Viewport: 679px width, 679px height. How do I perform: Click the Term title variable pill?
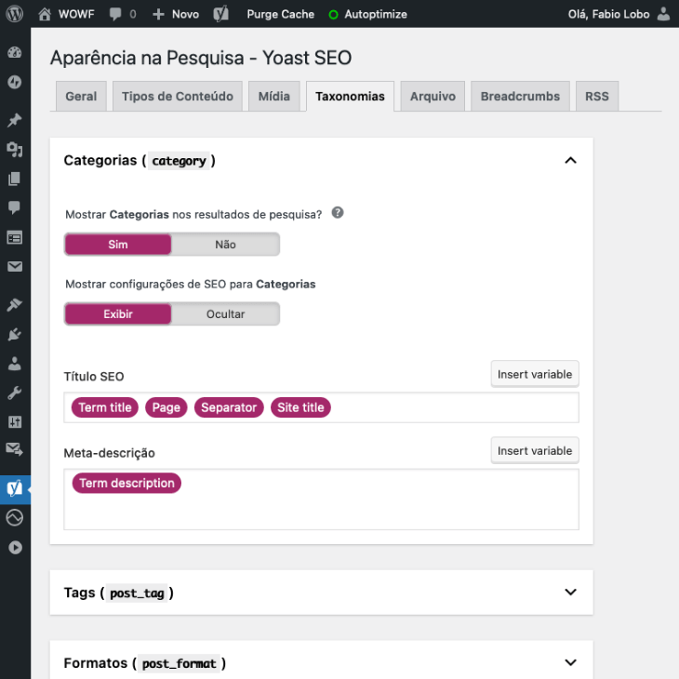(105, 407)
